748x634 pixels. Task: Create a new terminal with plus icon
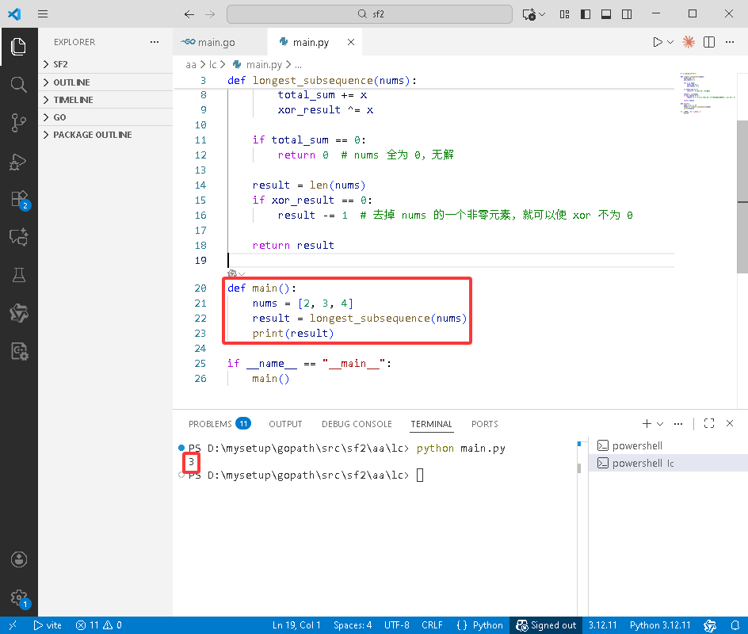click(647, 424)
